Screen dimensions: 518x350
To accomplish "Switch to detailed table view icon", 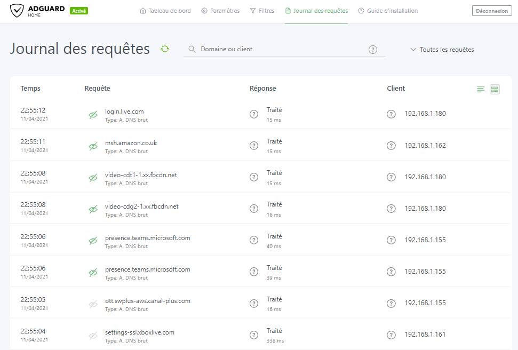I will click(495, 89).
